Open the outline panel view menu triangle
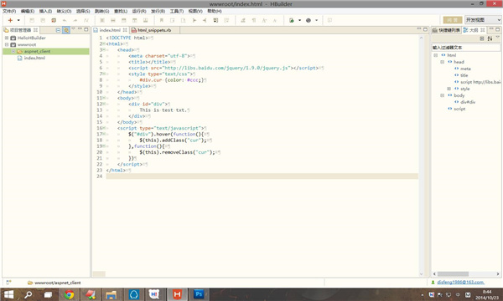This screenshot has width=503, height=301. (497, 38)
